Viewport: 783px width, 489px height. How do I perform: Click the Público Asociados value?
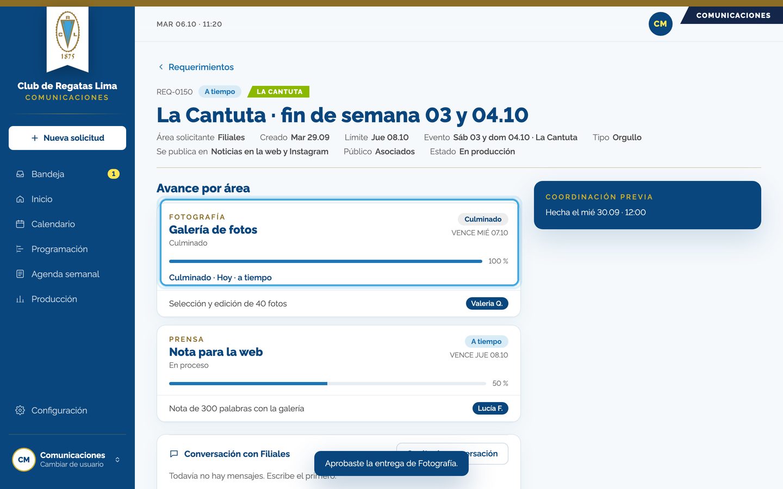pos(395,152)
